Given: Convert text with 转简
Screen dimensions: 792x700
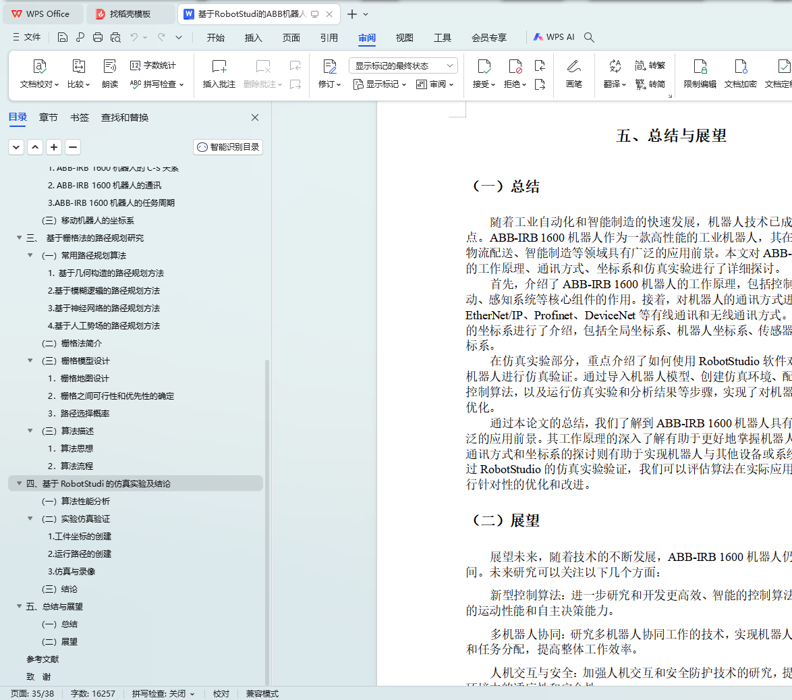Looking at the screenshot, I should [650, 84].
